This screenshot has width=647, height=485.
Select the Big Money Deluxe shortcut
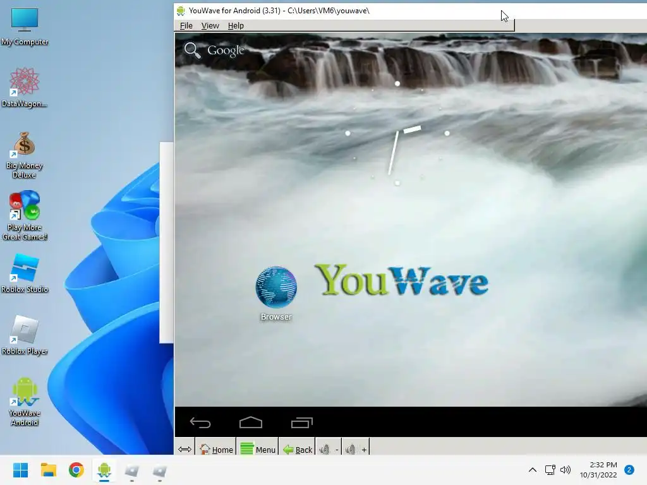(25, 155)
